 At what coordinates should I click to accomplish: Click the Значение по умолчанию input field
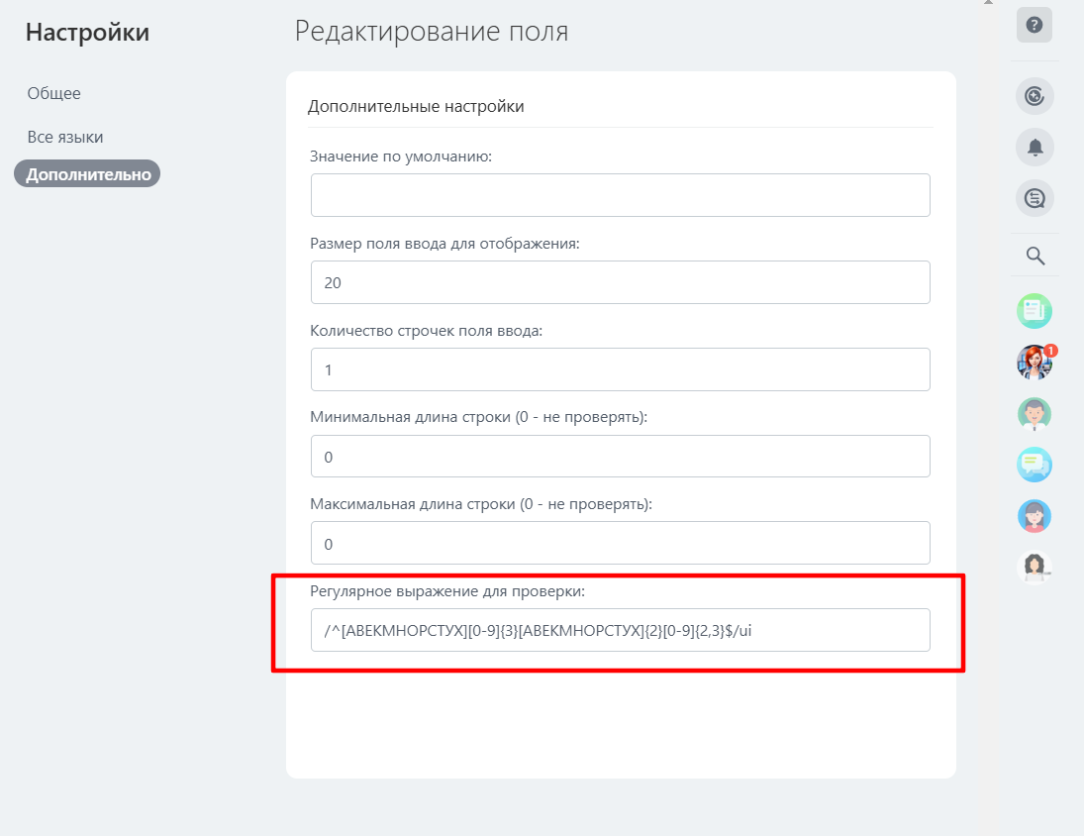point(620,194)
